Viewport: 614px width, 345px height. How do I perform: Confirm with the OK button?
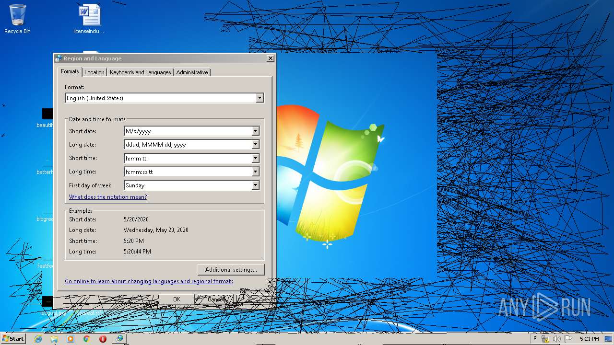pyautogui.click(x=177, y=299)
